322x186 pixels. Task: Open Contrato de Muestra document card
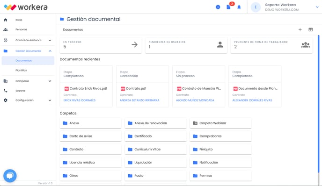click(199, 86)
